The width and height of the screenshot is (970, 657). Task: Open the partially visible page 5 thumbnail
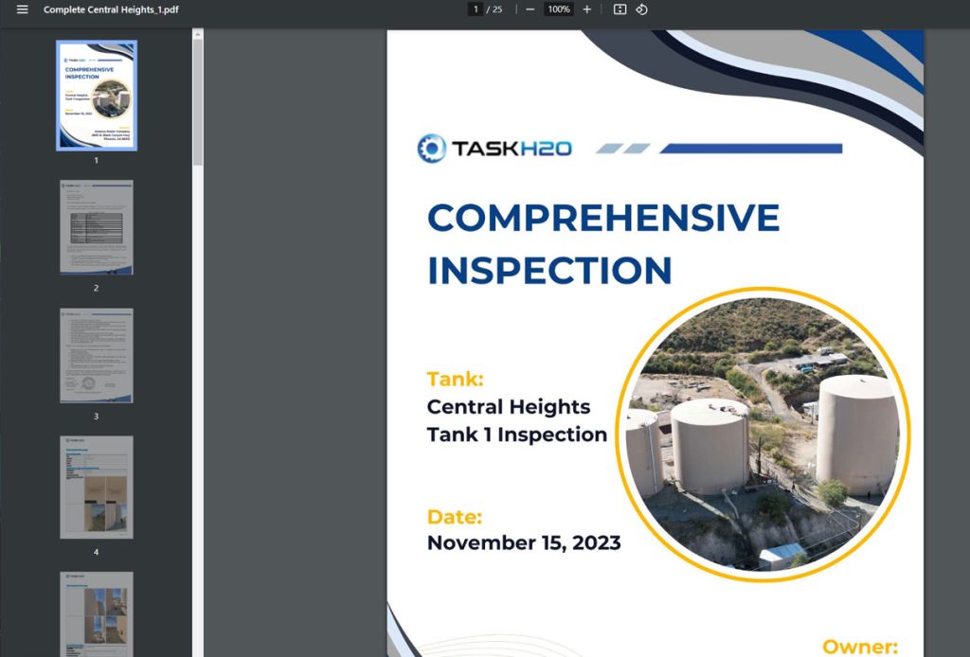click(x=97, y=613)
